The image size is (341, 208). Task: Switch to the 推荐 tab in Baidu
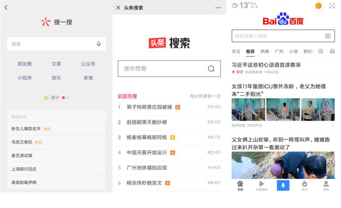coord(250,51)
